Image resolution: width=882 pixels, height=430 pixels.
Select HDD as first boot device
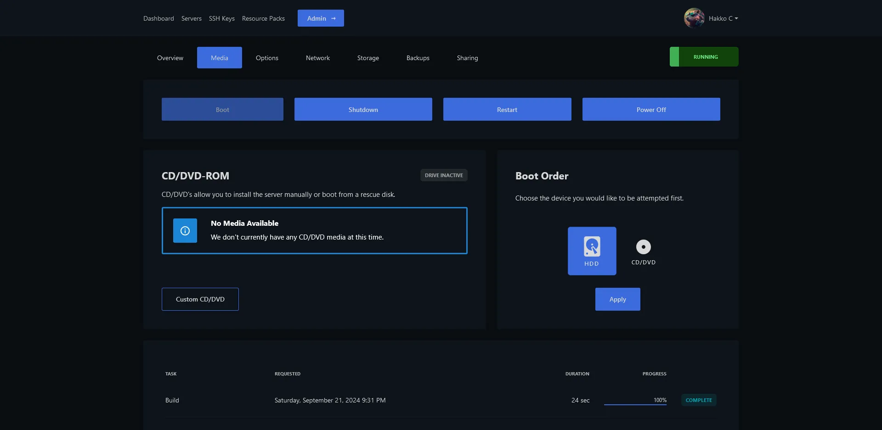click(592, 251)
